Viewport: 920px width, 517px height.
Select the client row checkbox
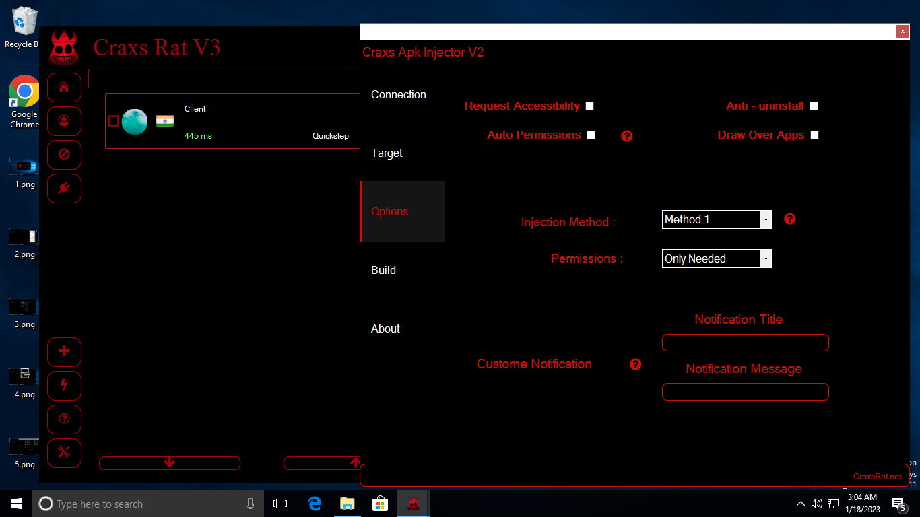tap(114, 121)
